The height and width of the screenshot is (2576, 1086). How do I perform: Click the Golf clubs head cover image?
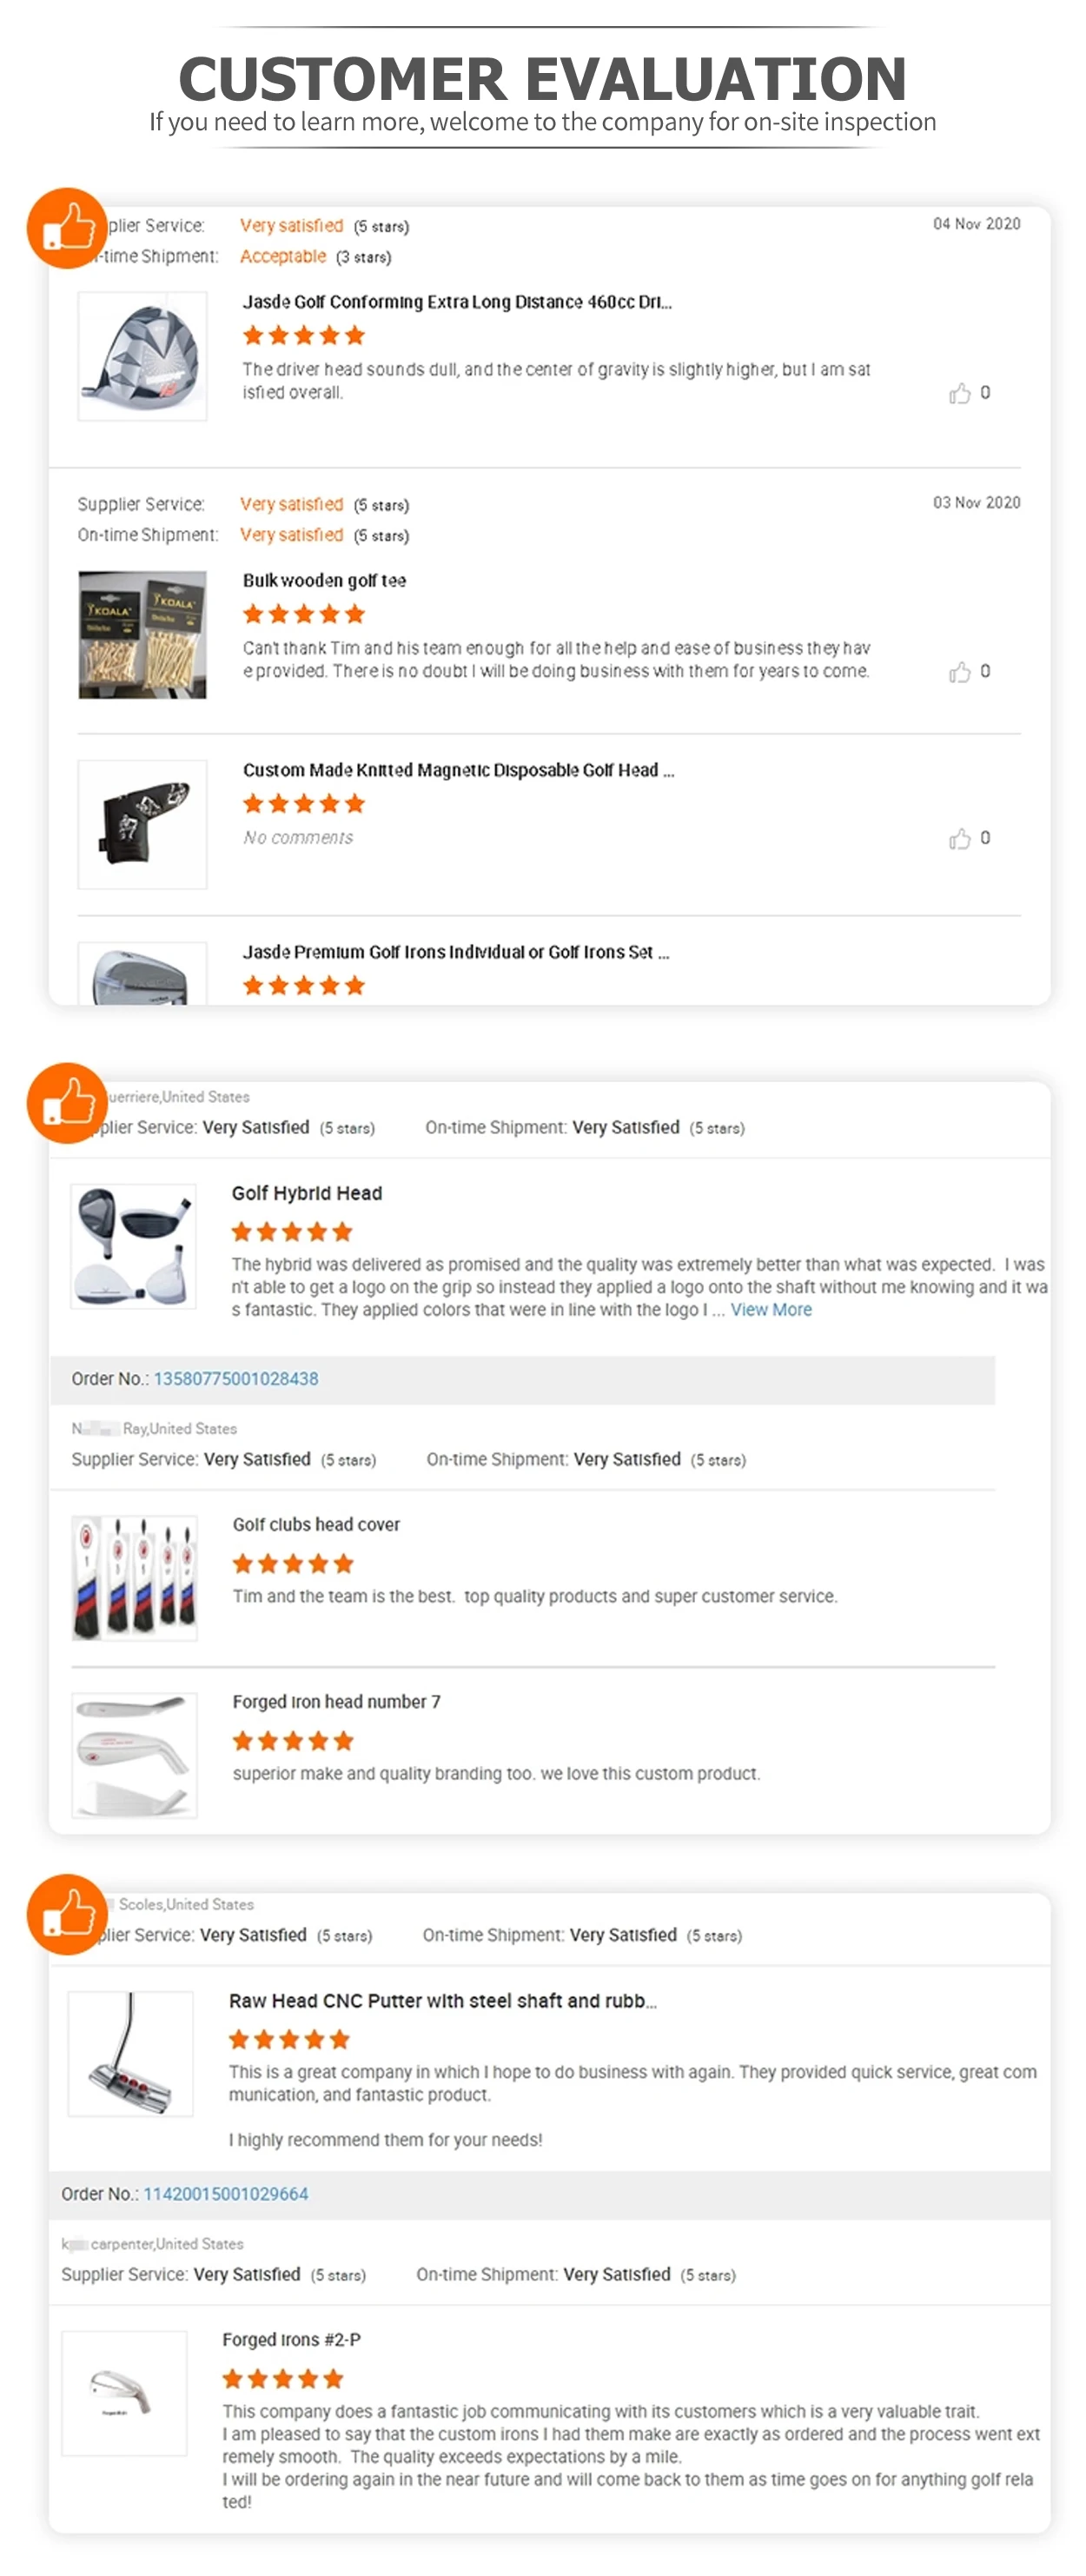[134, 1578]
